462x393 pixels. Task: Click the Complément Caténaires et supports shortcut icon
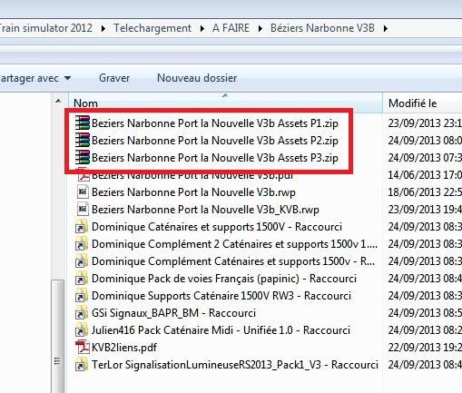pos(82,261)
